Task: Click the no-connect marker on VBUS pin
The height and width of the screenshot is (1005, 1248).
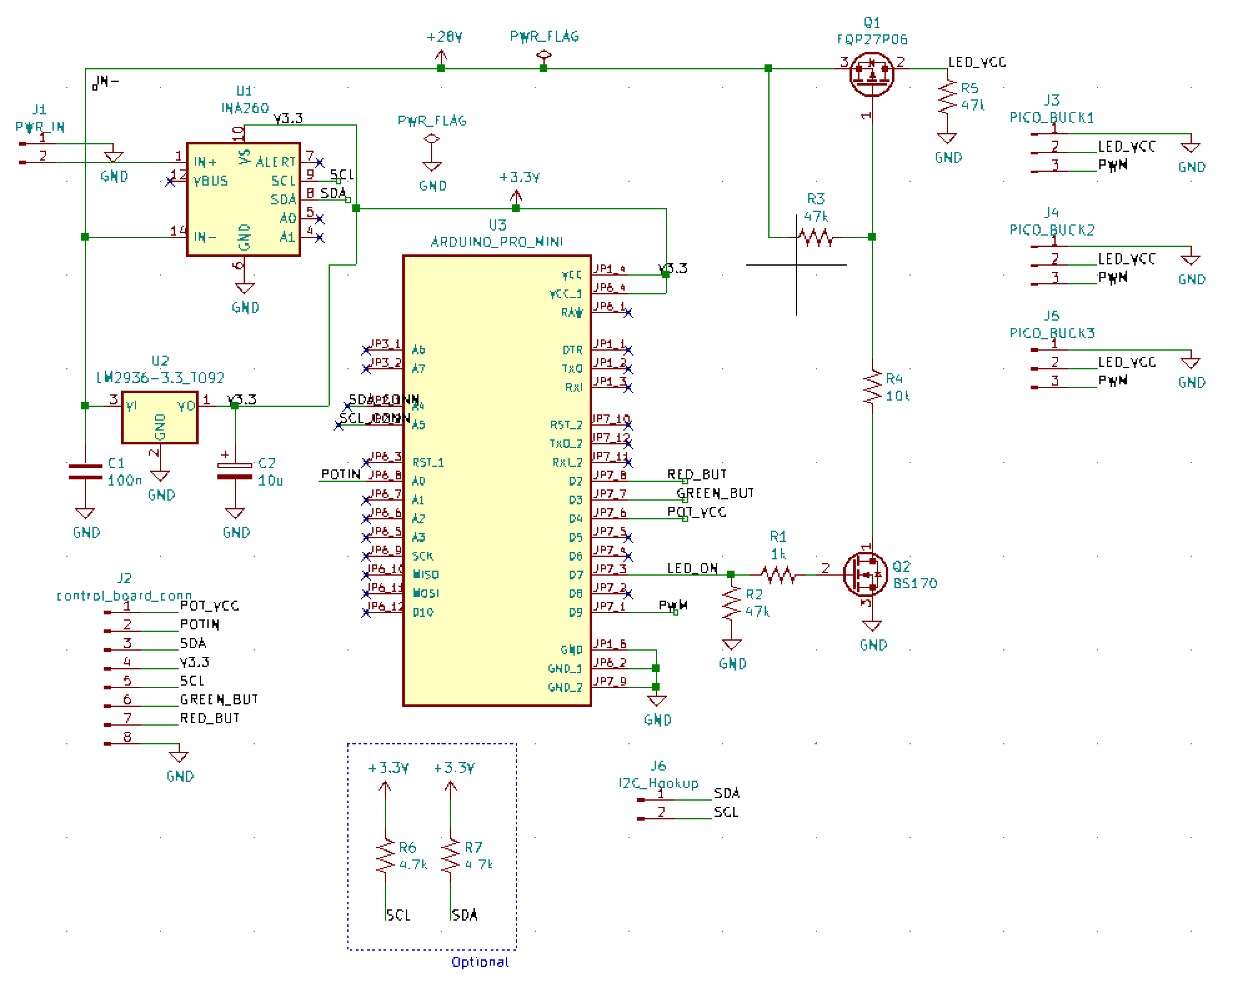Action: [171, 181]
